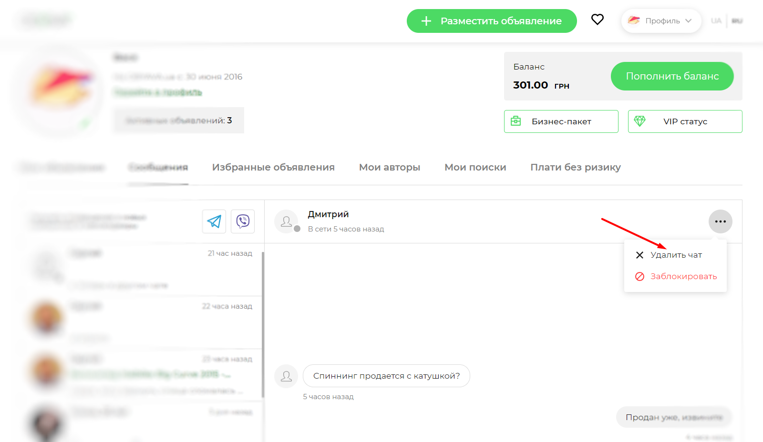Expand the Профиль dropdown

(x=661, y=21)
